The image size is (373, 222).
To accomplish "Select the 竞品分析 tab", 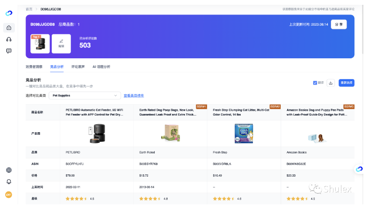I will pos(57,67).
